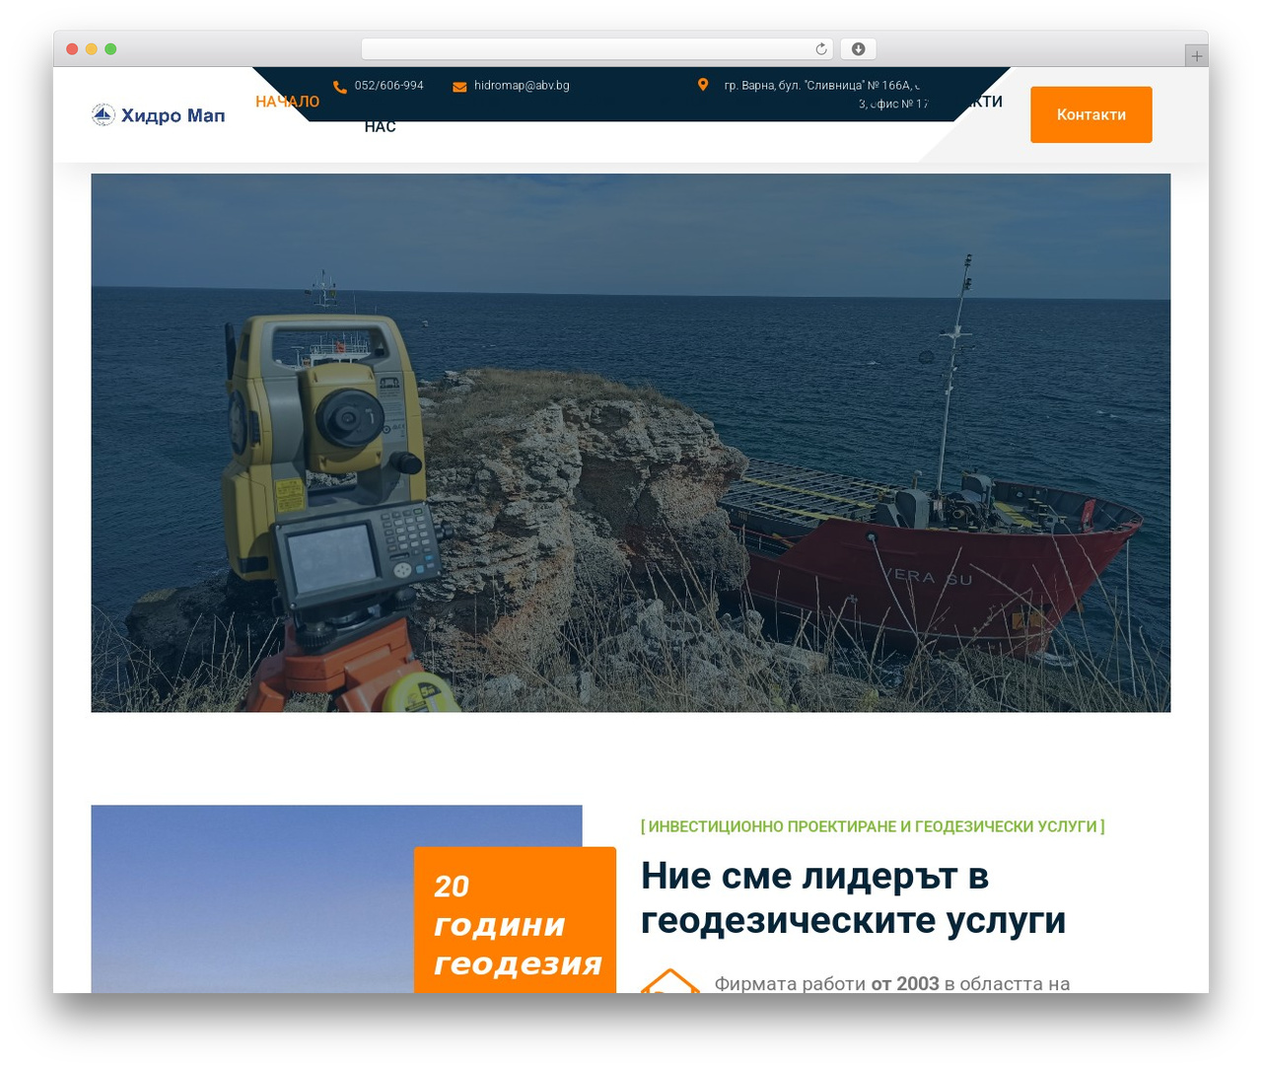This screenshot has width=1262, height=1069.
Task: Open the НАС menu item
Action: (380, 126)
